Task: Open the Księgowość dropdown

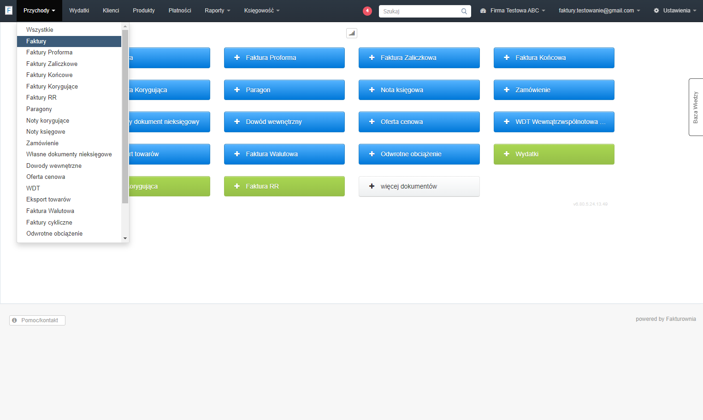Action: [262, 11]
